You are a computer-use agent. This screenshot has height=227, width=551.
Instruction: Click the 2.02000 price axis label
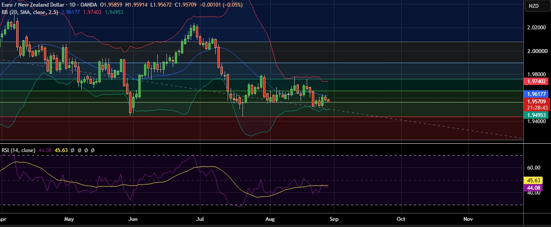point(536,27)
